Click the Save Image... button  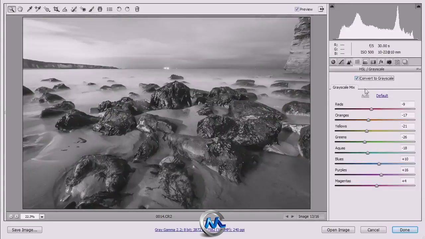point(25,230)
